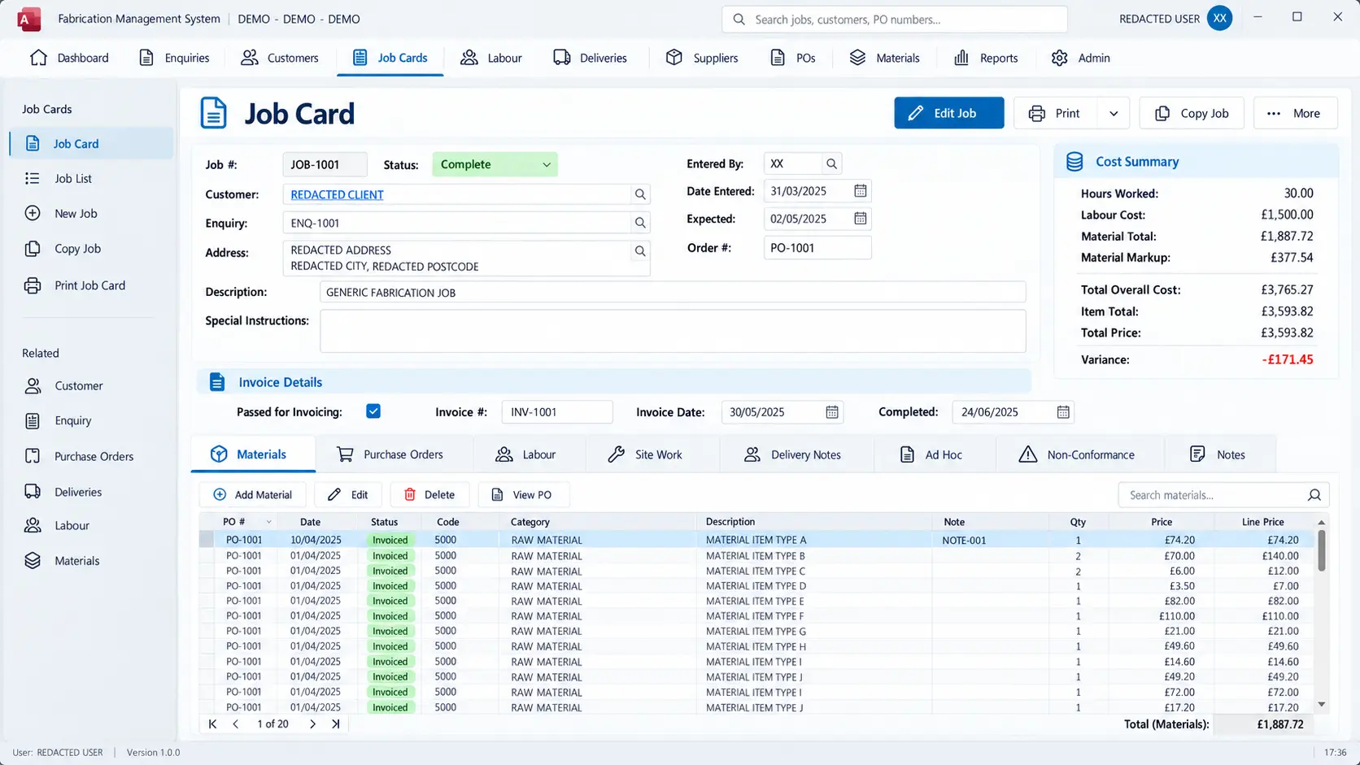The image size is (1360, 765).
Task: Click the New Job plus icon in sidebar
Action: [x=33, y=213]
